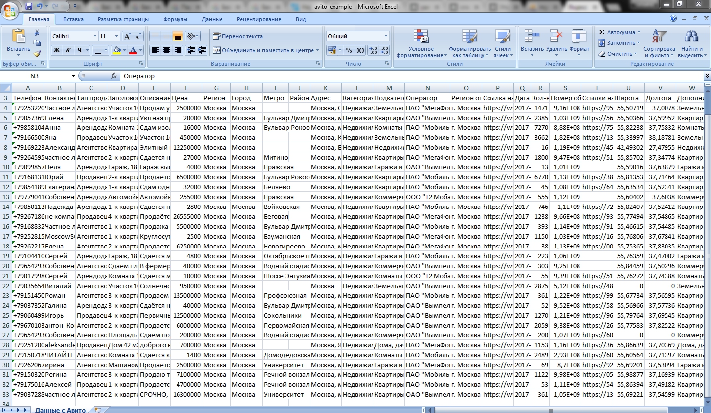The width and height of the screenshot is (711, 413).
Task: Select the row 10 header
Action: pyautogui.click(x=6, y=167)
